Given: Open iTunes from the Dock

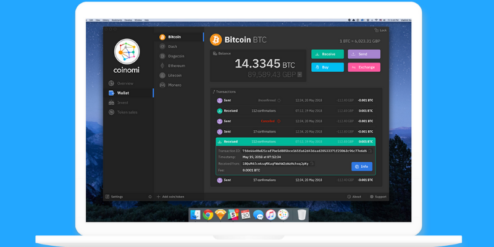Looking at the screenshot, I should click(270, 215).
